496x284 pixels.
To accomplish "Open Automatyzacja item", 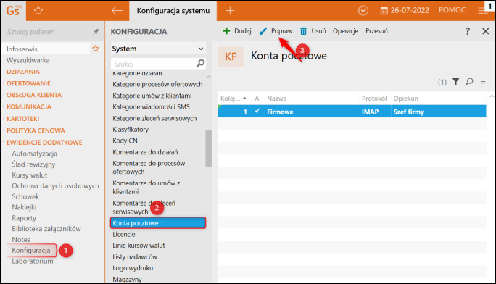I will pos(35,154).
